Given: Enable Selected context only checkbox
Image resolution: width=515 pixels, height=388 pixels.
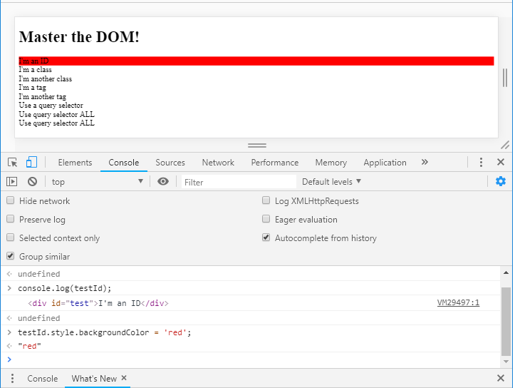Looking at the screenshot, I should pos(11,238).
